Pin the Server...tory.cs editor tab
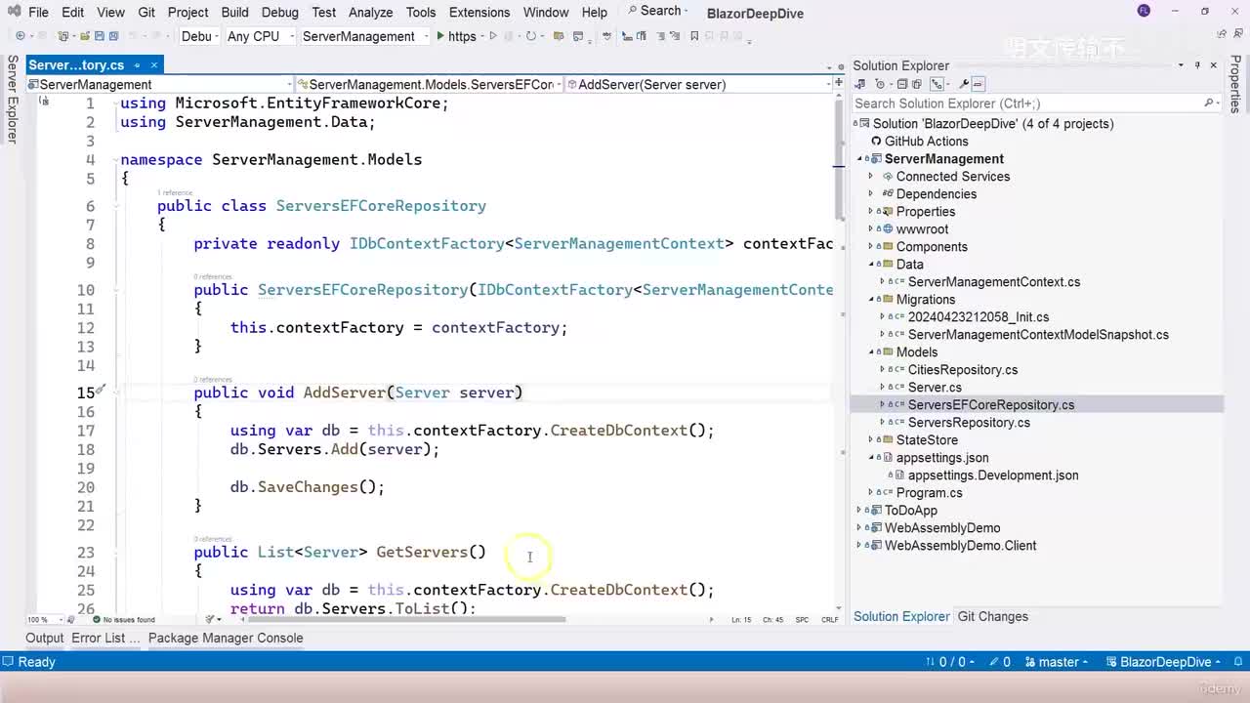The image size is (1250, 703). pos(137,65)
